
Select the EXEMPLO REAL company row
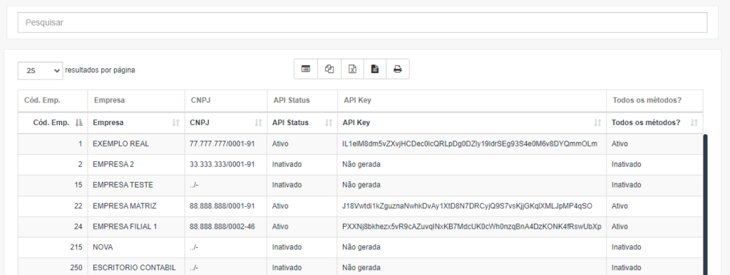click(x=360, y=144)
